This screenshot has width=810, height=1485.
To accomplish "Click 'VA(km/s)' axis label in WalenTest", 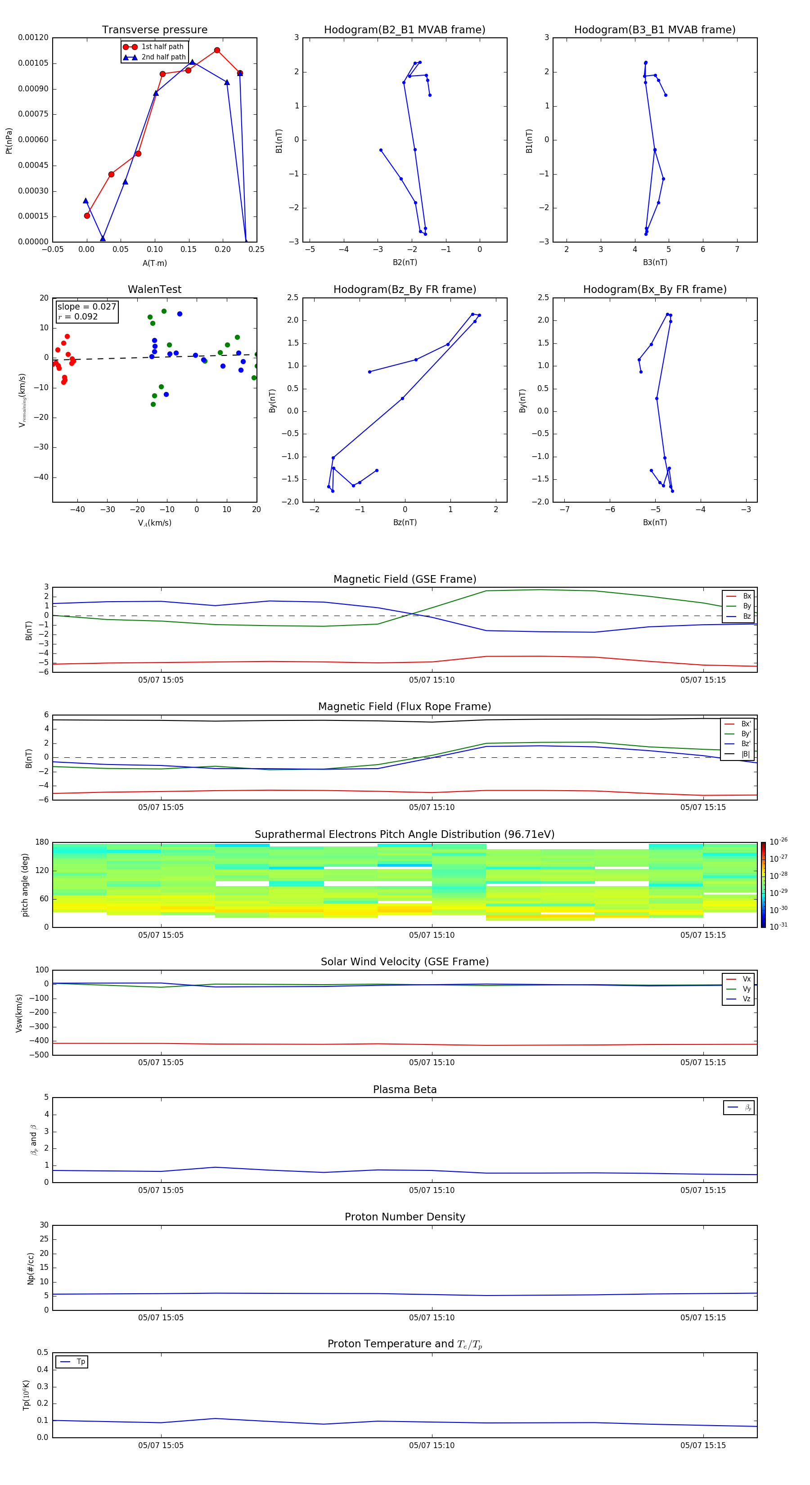I will (154, 523).
